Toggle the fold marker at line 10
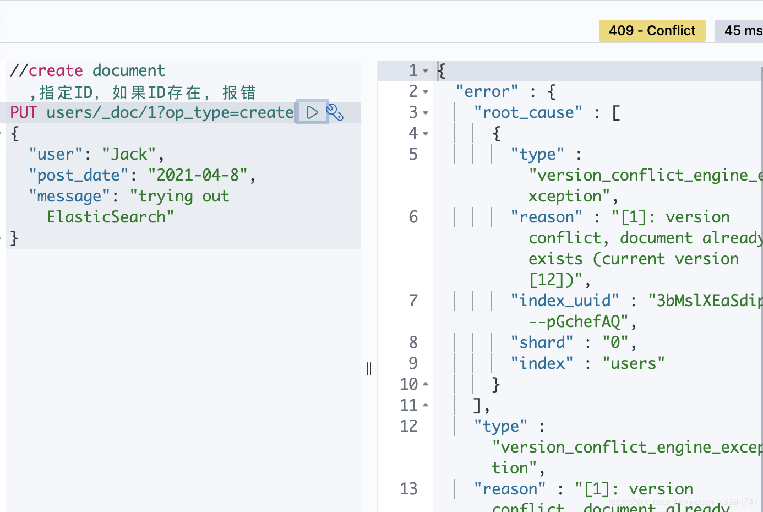The image size is (763, 512). (x=426, y=384)
